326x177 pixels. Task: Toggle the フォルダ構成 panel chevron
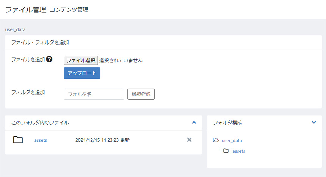tap(313, 123)
